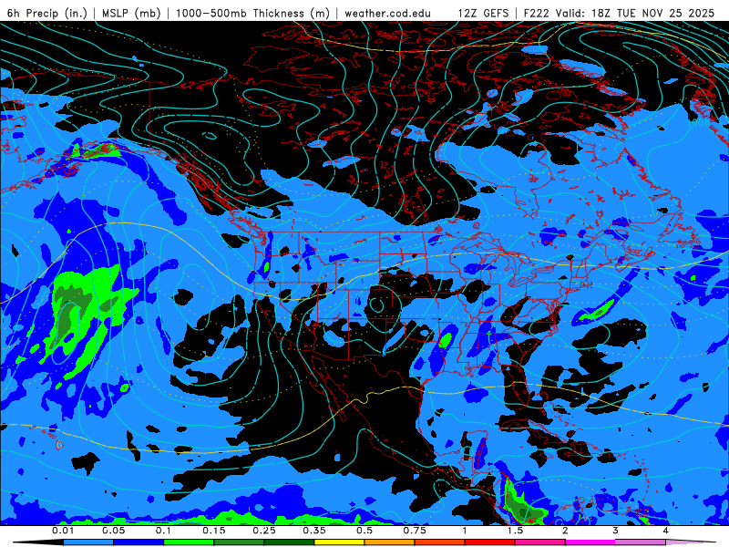
Task: Select the hot pink 1.5–2 legend swatch
Action: [540, 542]
